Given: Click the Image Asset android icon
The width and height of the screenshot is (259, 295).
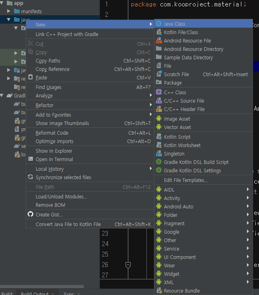Looking at the screenshot, I should pos(159,119).
